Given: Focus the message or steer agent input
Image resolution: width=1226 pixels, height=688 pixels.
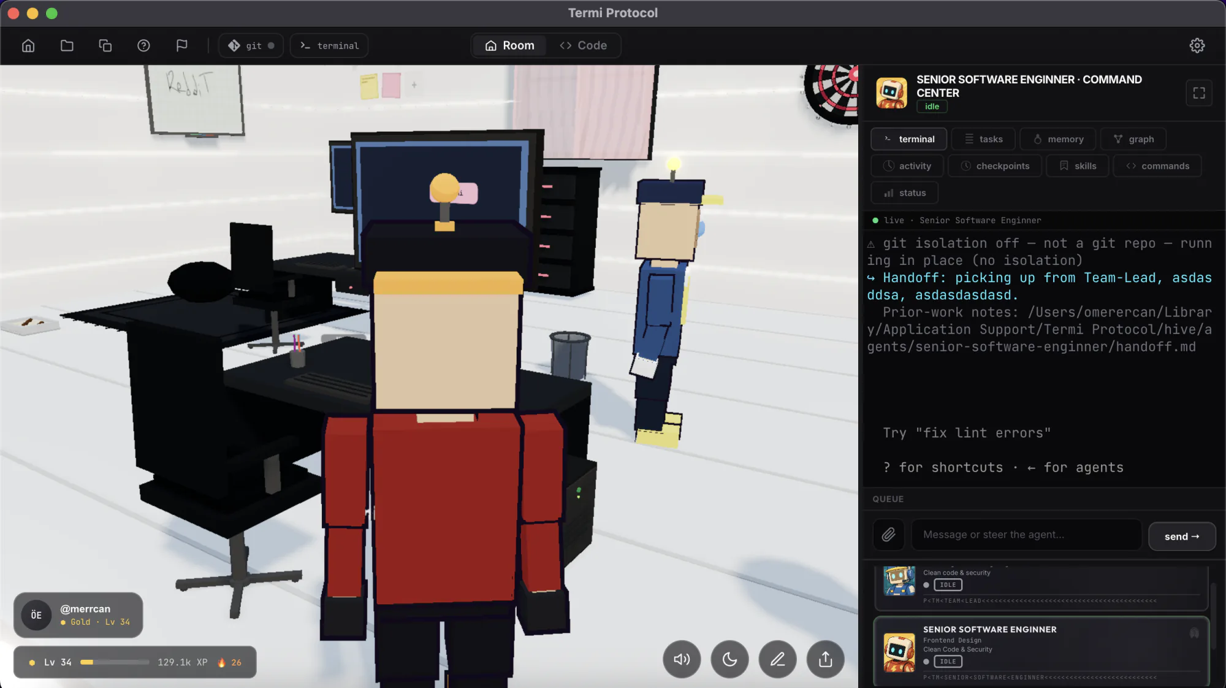Looking at the screenshot, I should click(1027, 535).
